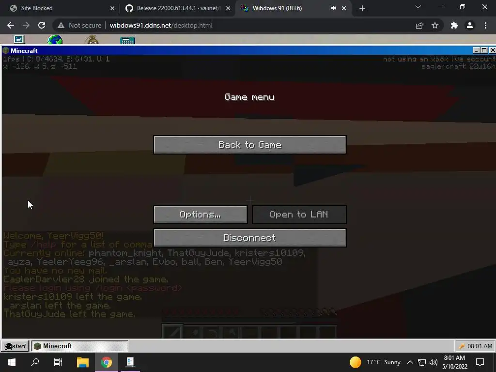Image resolution: width=496 pixels, height=372 pixels.
Task: Share this page using the share icon
Action: pos(419,25)
